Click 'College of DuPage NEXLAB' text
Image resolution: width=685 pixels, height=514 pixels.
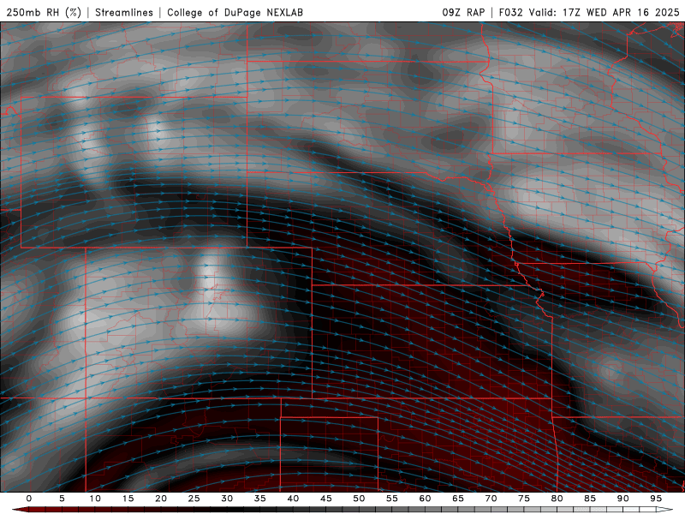pos(235,12)
